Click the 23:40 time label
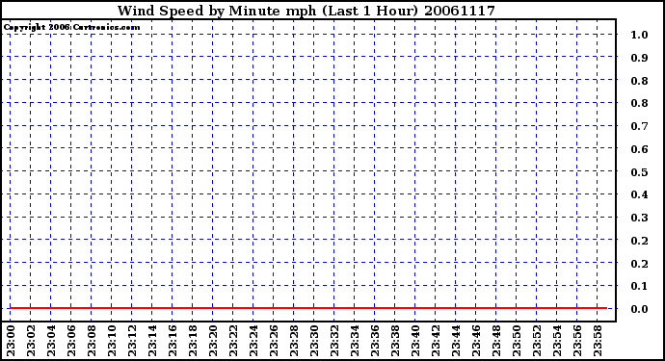Image resolution: width=665 pixels, height=361 pixels. coord(415,341)
